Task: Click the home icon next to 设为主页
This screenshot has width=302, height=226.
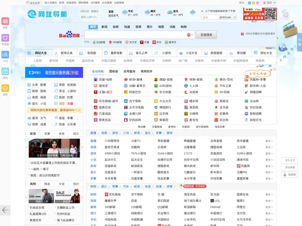Action: coord(28,3)
